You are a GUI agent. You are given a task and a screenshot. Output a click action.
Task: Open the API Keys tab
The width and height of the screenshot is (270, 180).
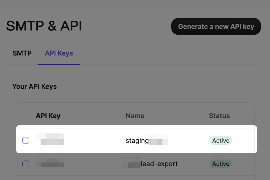(x=59, y=53)
